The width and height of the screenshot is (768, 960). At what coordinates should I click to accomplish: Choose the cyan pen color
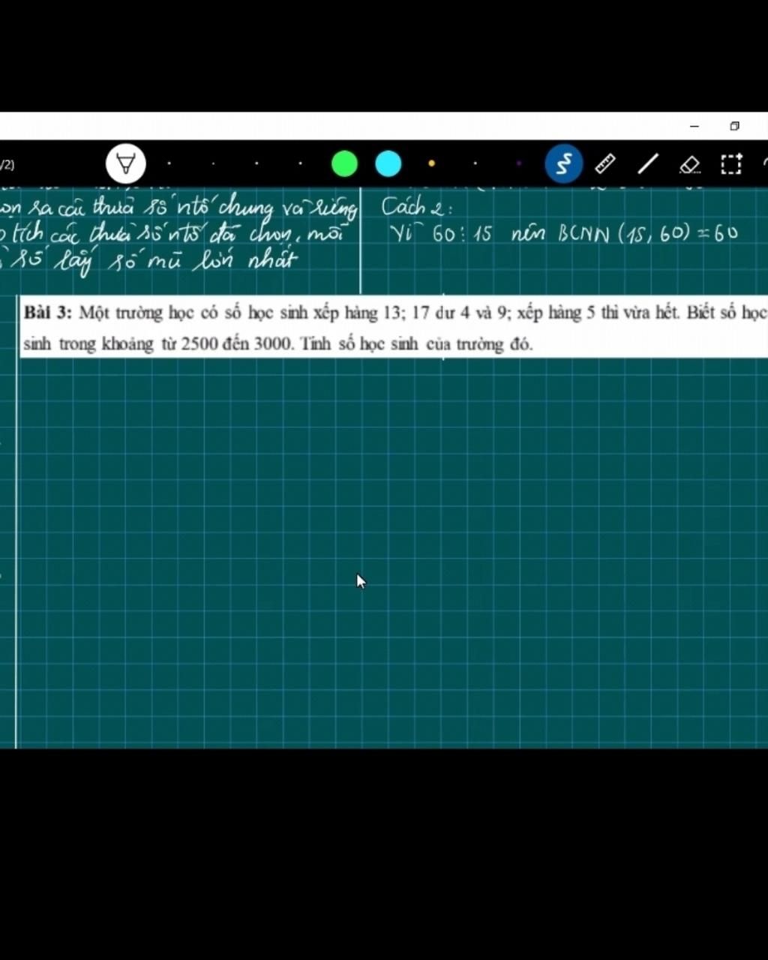coord(388,163)
